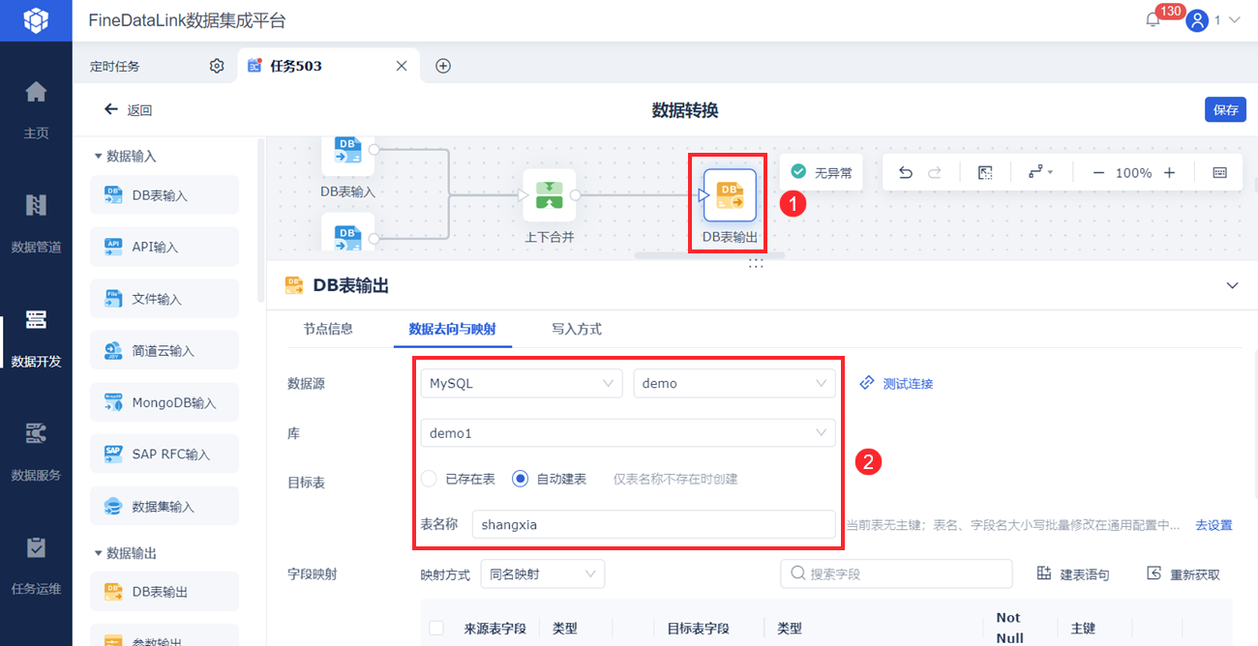The image size is (1258, 646).
Task: Select the DB表输出 component in the palette
Action: coord(165,591)
